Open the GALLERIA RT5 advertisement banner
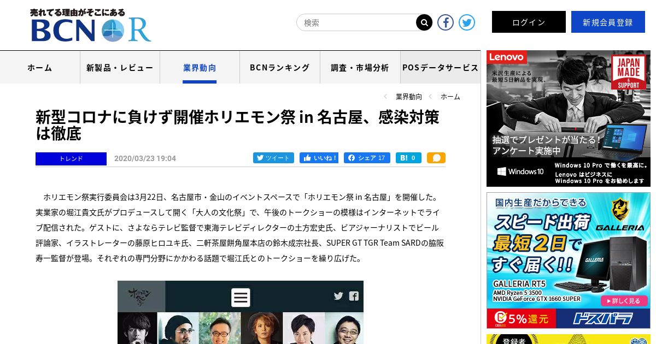Screen dimensions: 656x344 569,260
